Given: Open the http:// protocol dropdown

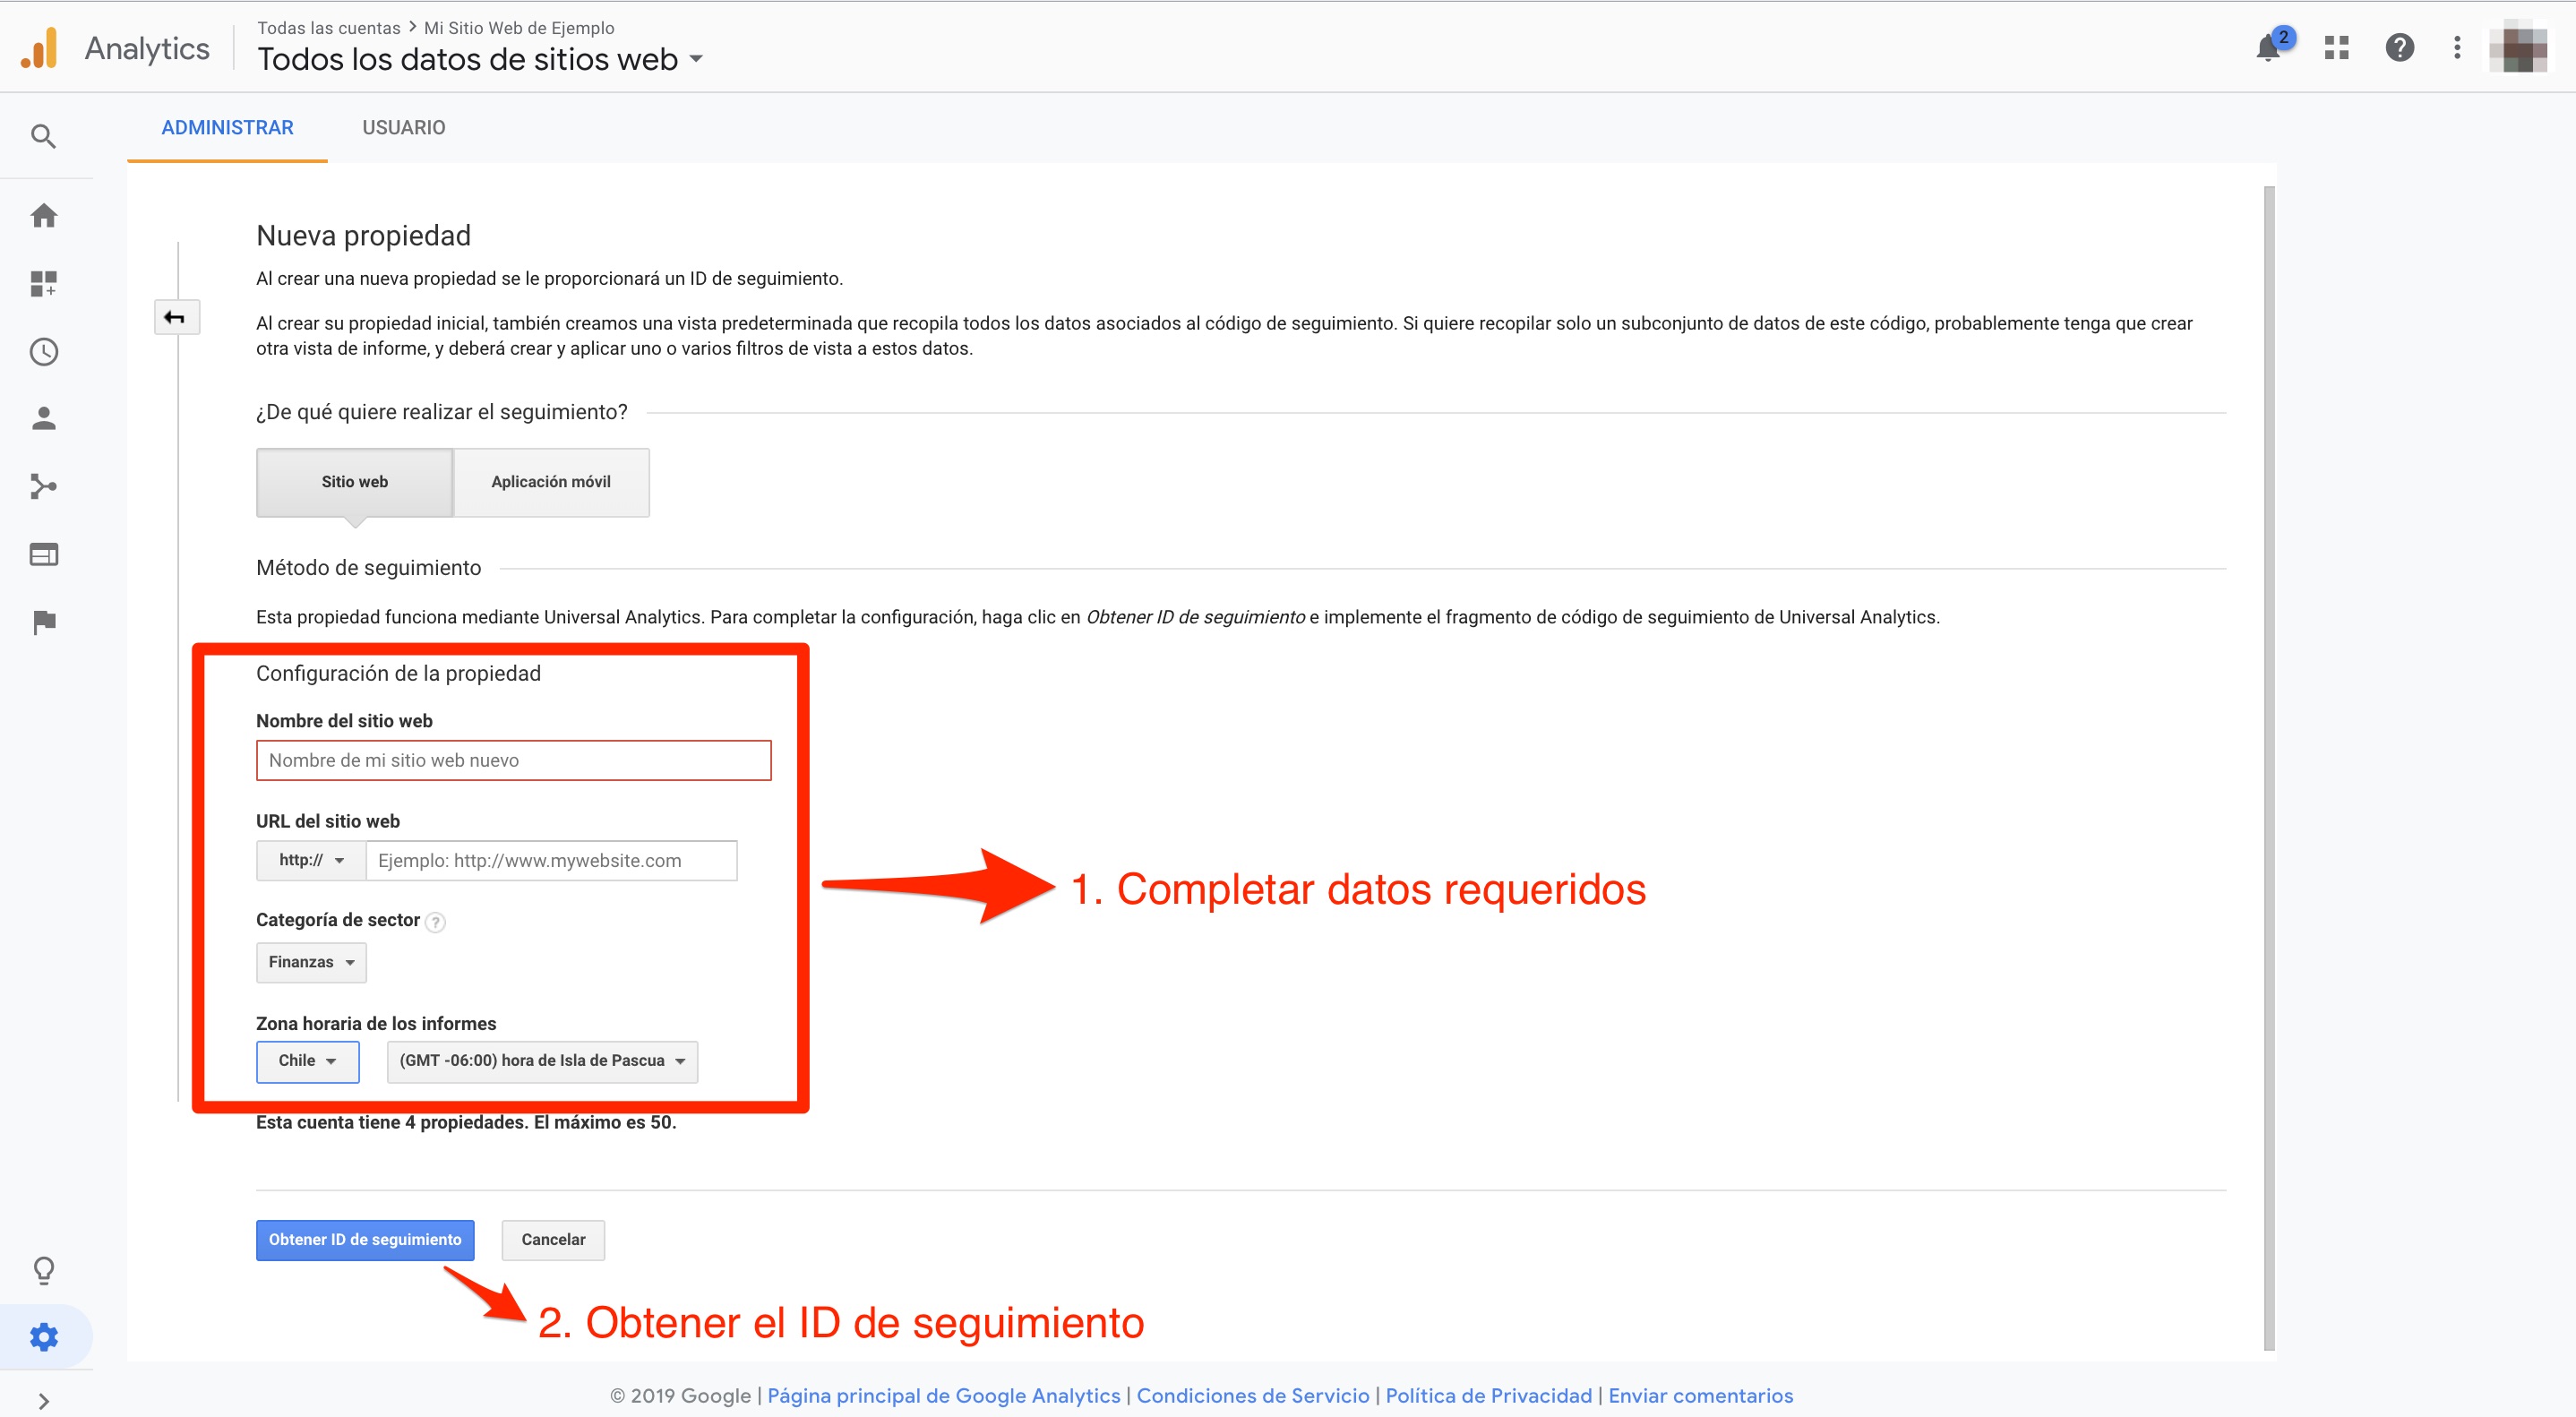Looking at the screenshot, I should (x=311, y=860).
